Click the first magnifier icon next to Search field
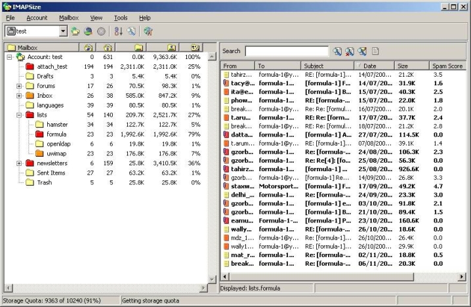 [337, 51]
